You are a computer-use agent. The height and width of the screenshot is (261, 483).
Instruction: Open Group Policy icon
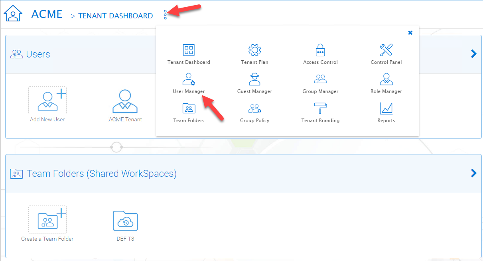tap(254, 108)
